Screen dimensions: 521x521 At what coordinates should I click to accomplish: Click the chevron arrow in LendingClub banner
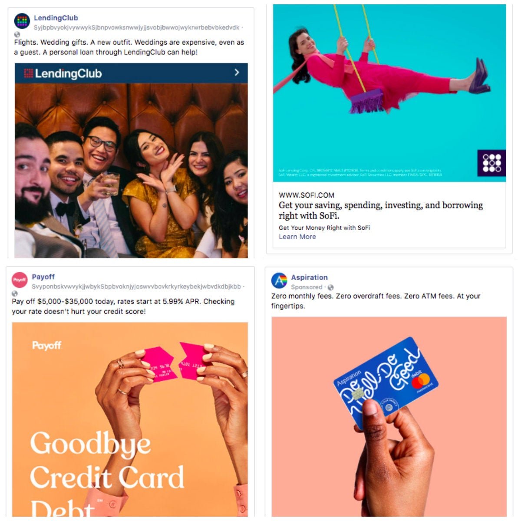[x=237, y=73]
